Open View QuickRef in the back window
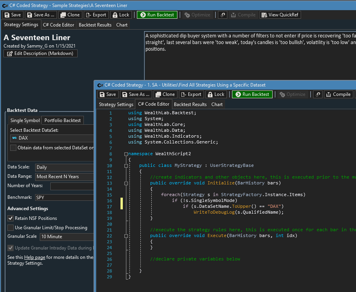356x292 pixels. 280,15
